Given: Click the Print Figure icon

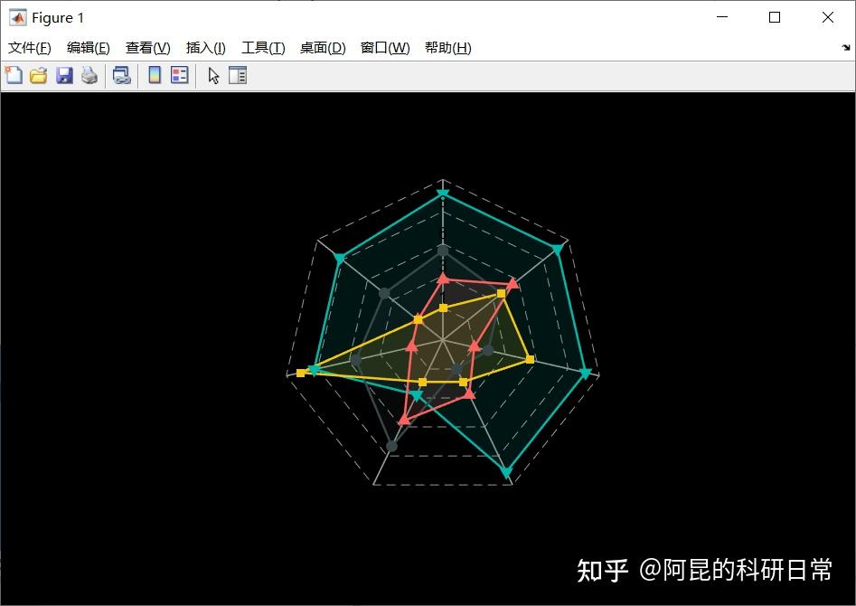Looking at the screenshot, I should click(89, 75).
